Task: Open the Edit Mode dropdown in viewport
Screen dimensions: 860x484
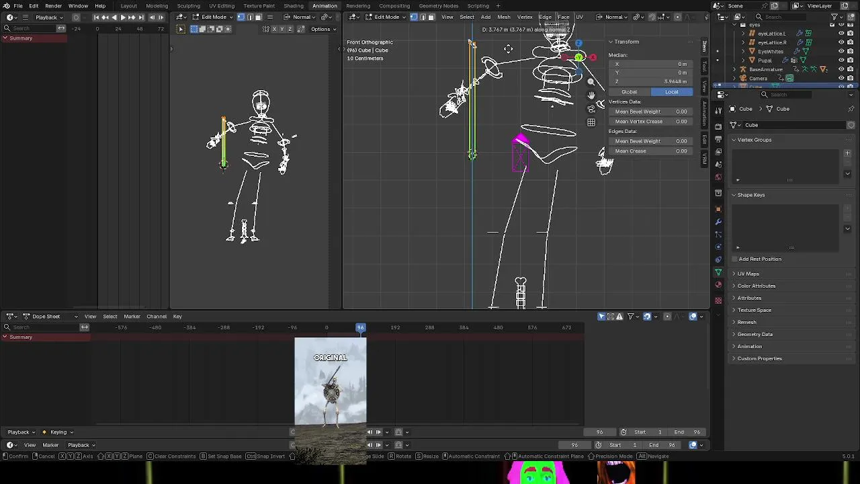Action: coord(386,17)
